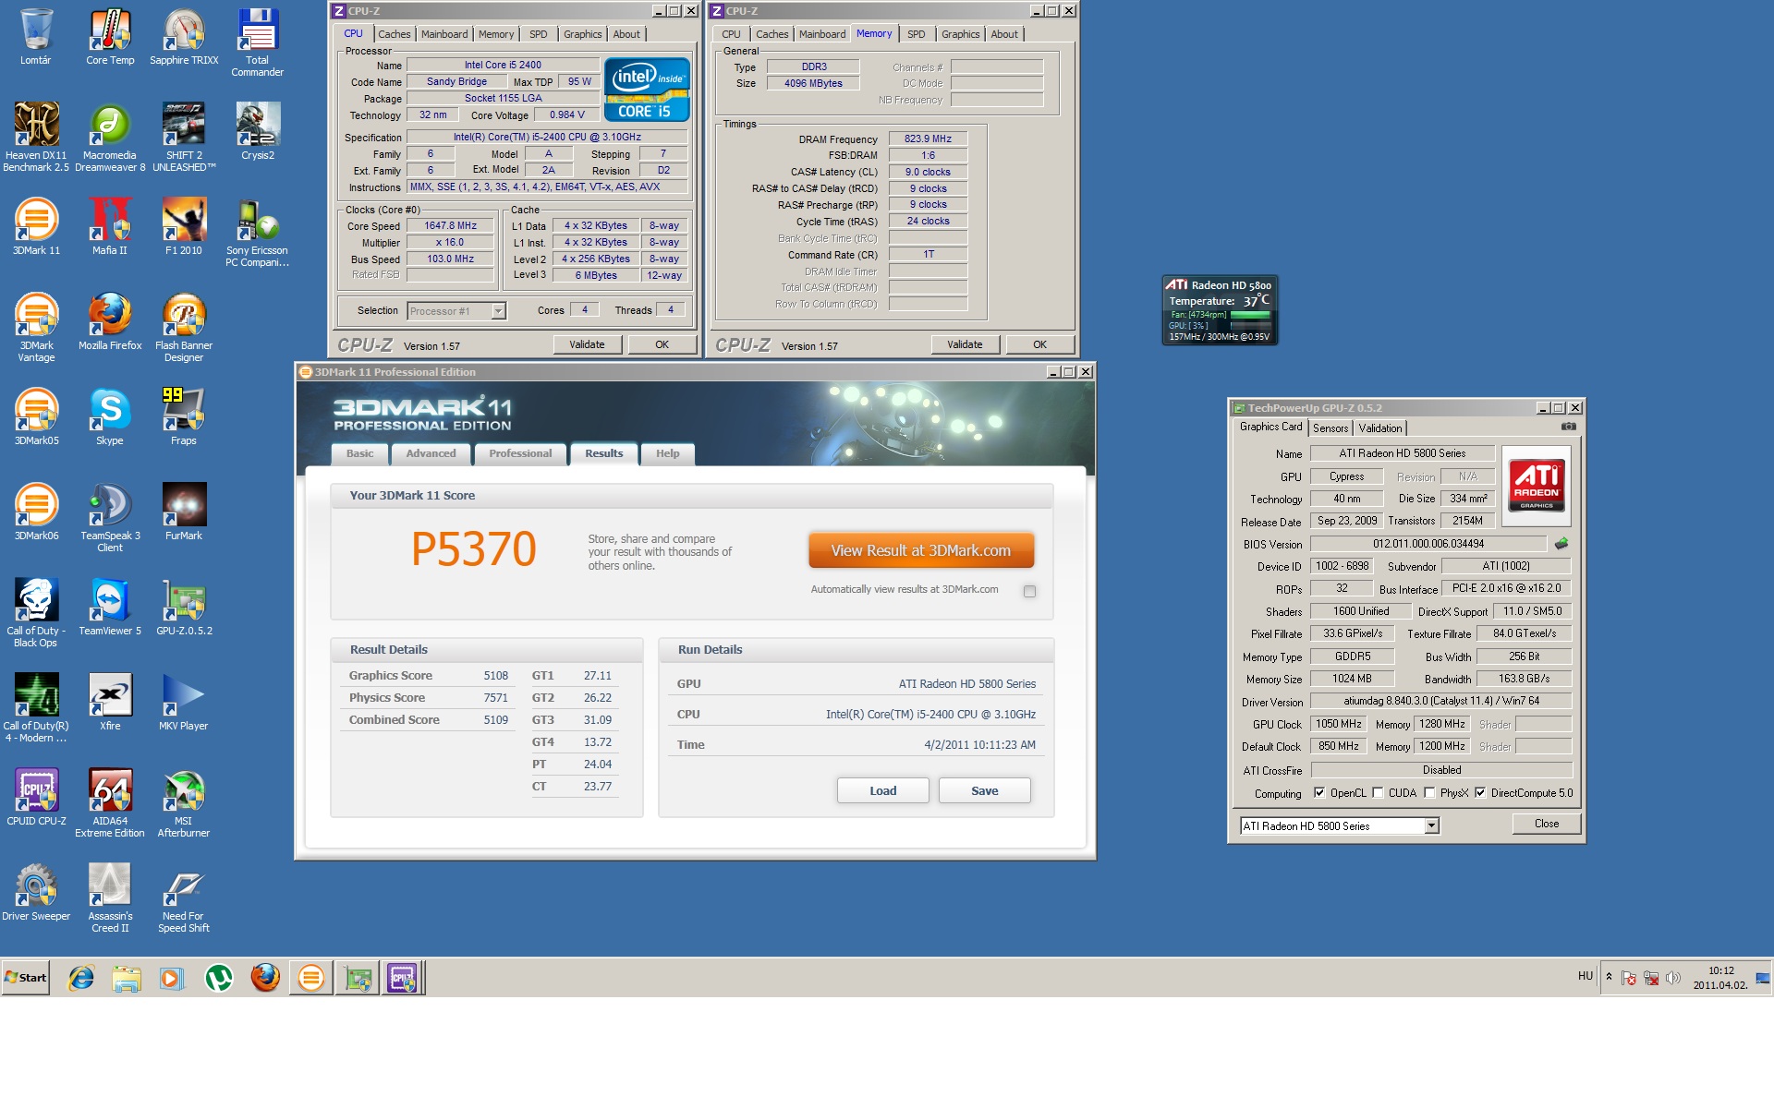
Task: Click the uTorrent icon in the taskbar
Action: [219, 977]
